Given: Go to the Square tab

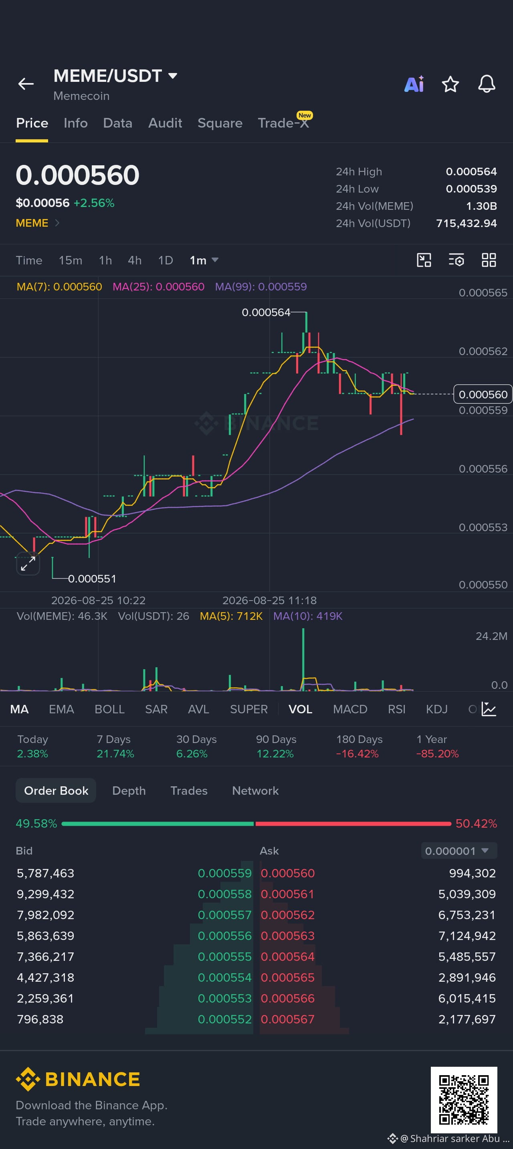Looking at the screenshot, I should (220, 123).
